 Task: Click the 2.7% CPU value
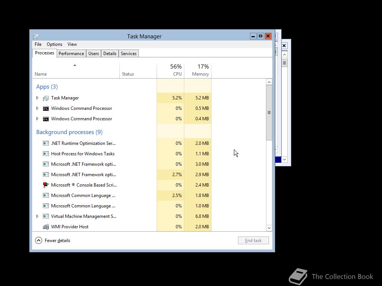177,175
